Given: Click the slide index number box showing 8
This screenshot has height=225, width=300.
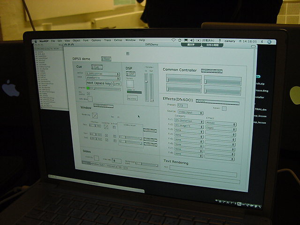Looking at the screenshot, I should click(x=117, y=161).
